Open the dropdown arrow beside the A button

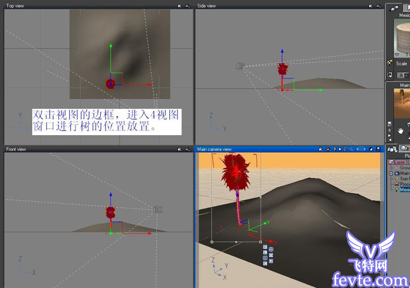point(406,76)
